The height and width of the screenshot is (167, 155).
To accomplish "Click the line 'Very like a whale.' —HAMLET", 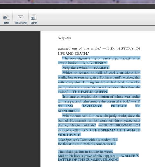I will [x=85, y=68].
